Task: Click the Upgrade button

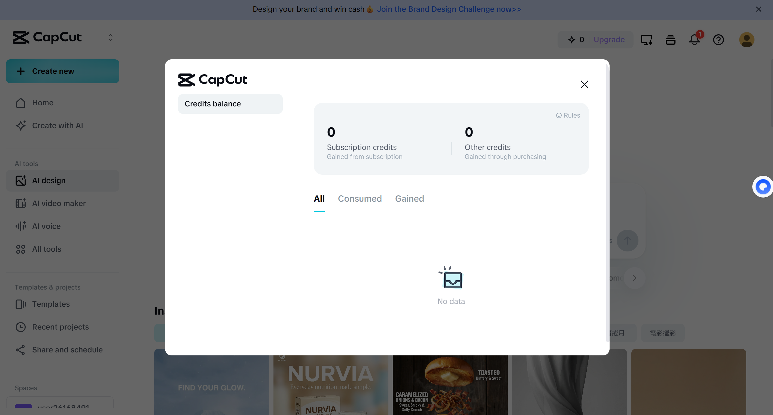Action: (x=609, y=39)
